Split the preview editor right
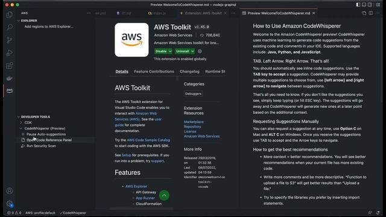This screenshot has height=217, width=386. click(x=371, y=13)
